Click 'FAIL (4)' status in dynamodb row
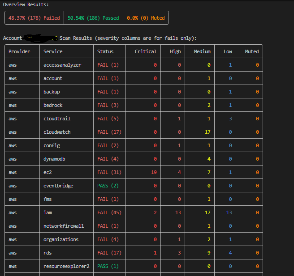The image size is (294, 276). [108, 159]
